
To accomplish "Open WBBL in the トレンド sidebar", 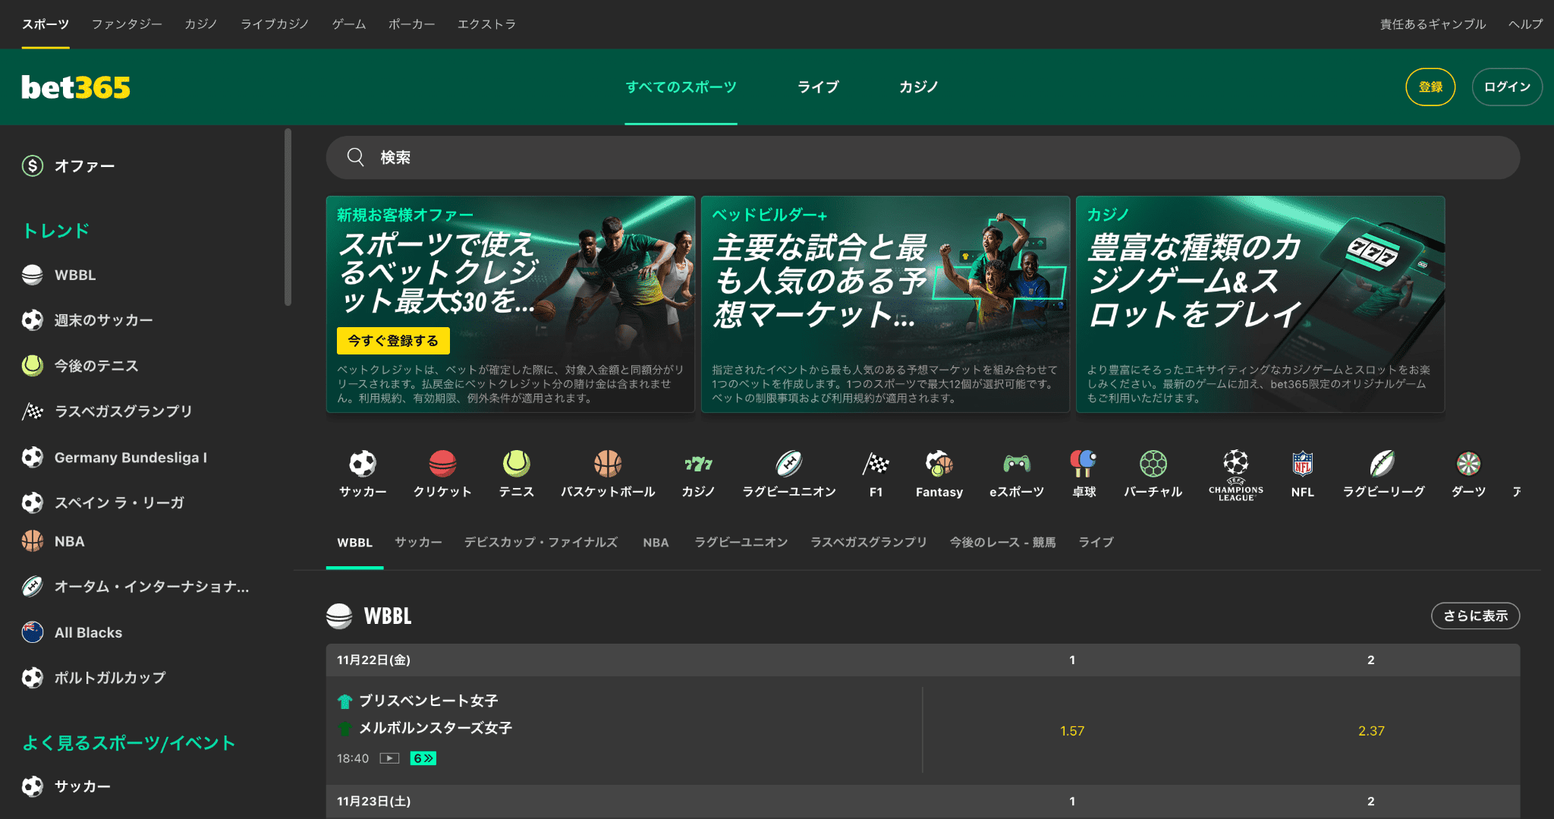I will [x=75, y=275].
